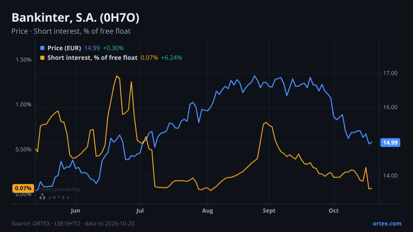Click the ORTEX logo icon
Screen dimensions: 413x232
(42, 197)
